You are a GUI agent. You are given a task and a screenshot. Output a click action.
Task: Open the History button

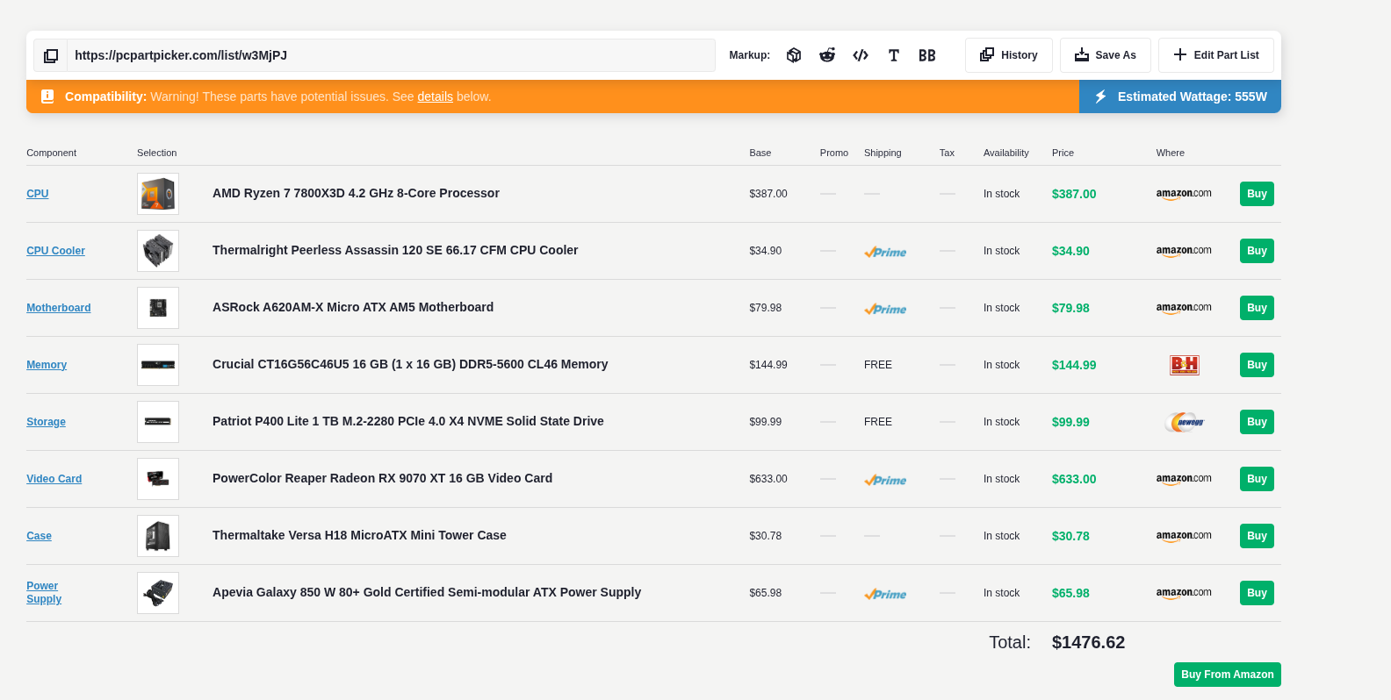[1009, 55]
